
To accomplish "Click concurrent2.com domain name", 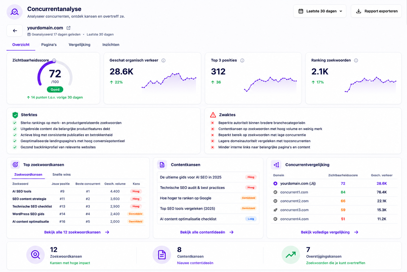I will pyautogui.click(x=295, y=201).
